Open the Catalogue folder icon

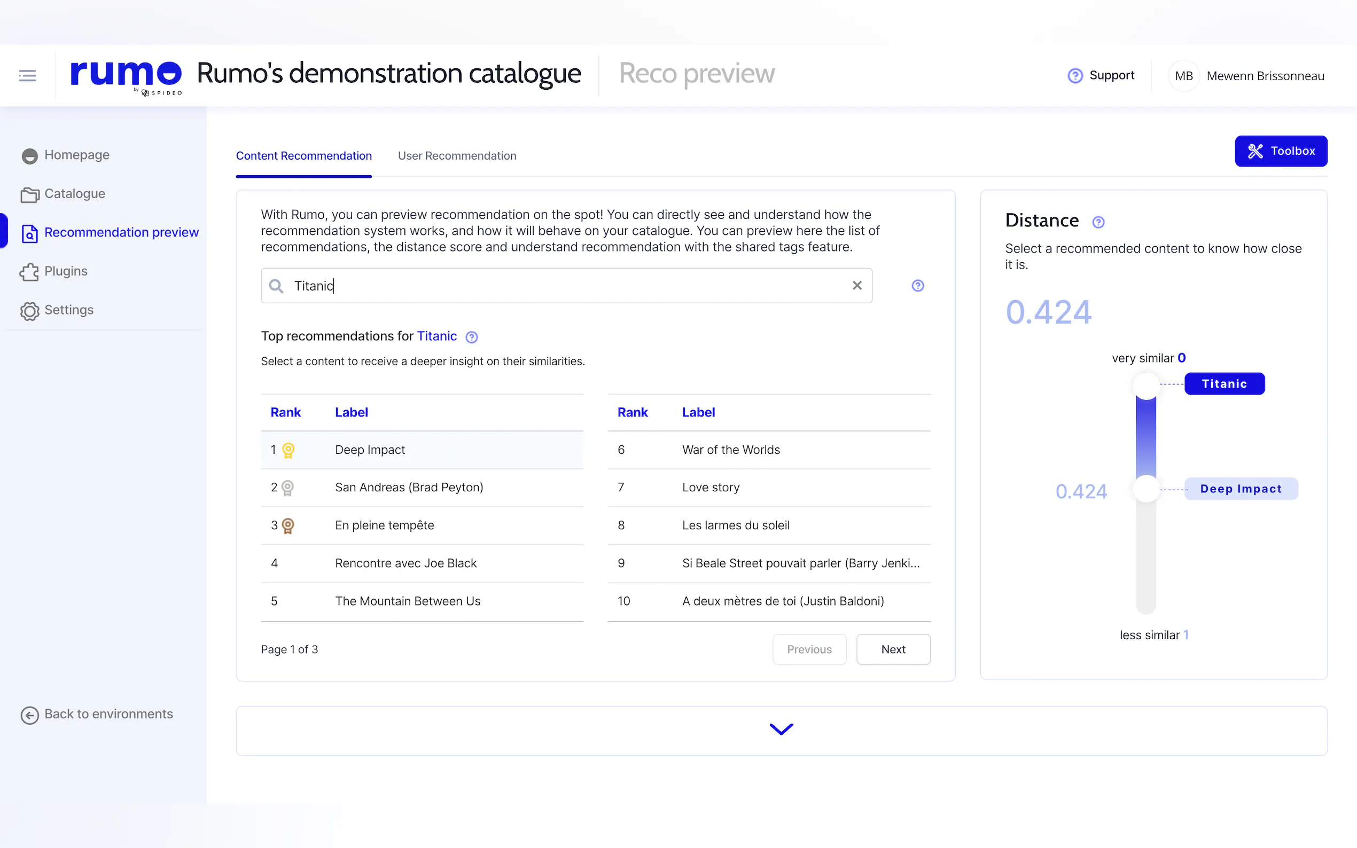[x=30, y=194]
